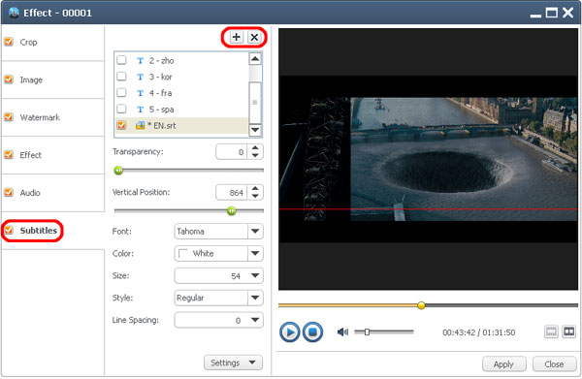Click the T icon beside 3 - kor
Screen dimensions: 582x379
tap(140, 78)
